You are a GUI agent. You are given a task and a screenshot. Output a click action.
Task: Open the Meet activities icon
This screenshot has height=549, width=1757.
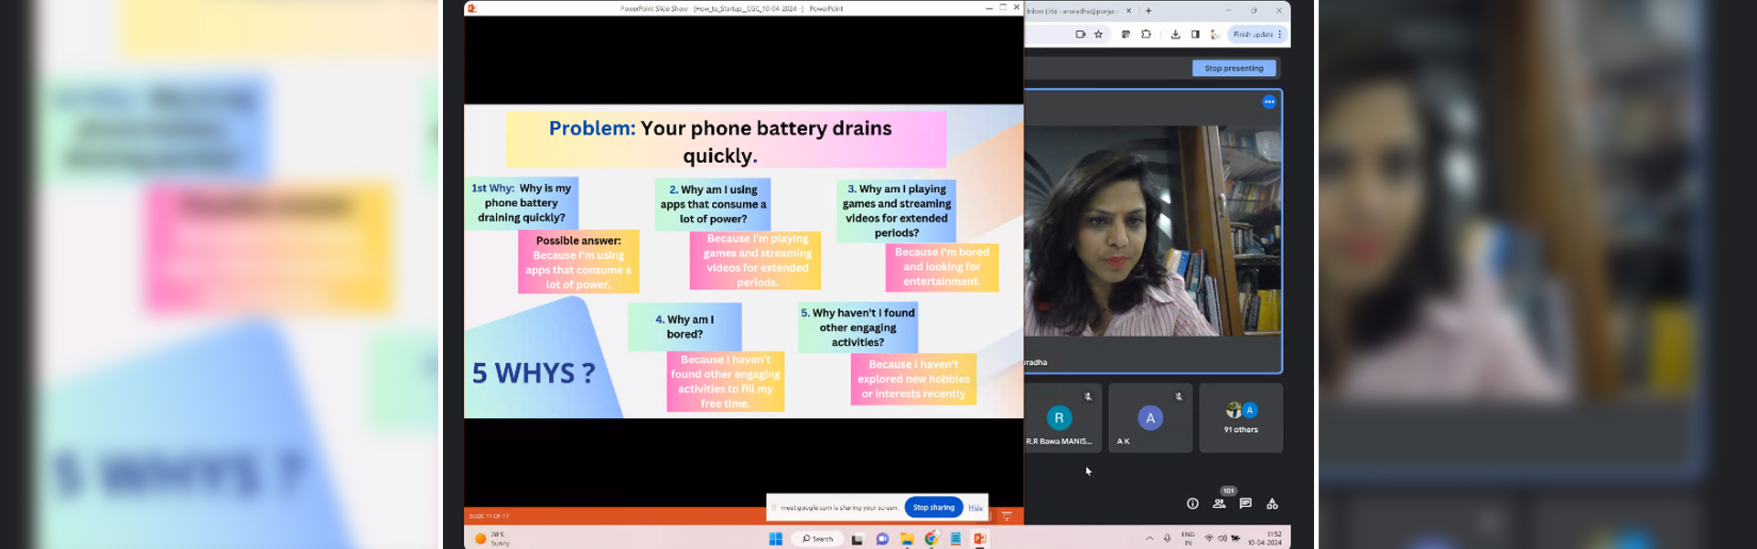click(1272, 503)
